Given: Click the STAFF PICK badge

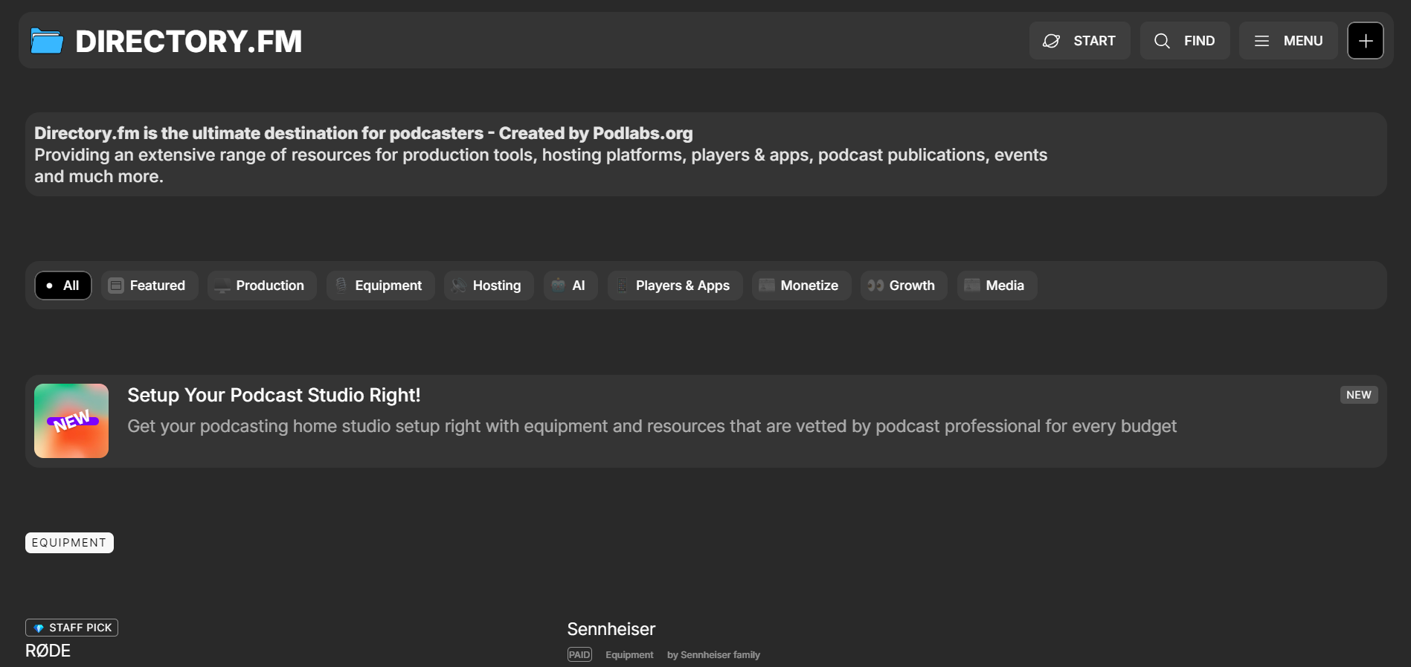Looking at the screenshot, I should [71, 628].
